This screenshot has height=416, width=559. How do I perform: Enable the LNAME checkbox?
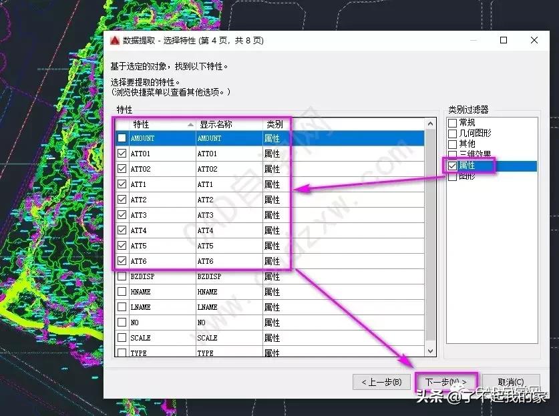[x=122, y=306]
